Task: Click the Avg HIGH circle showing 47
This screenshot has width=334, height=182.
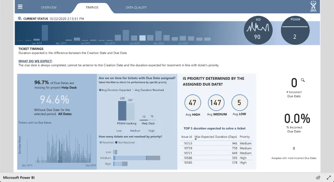Action: pos(192,103)
